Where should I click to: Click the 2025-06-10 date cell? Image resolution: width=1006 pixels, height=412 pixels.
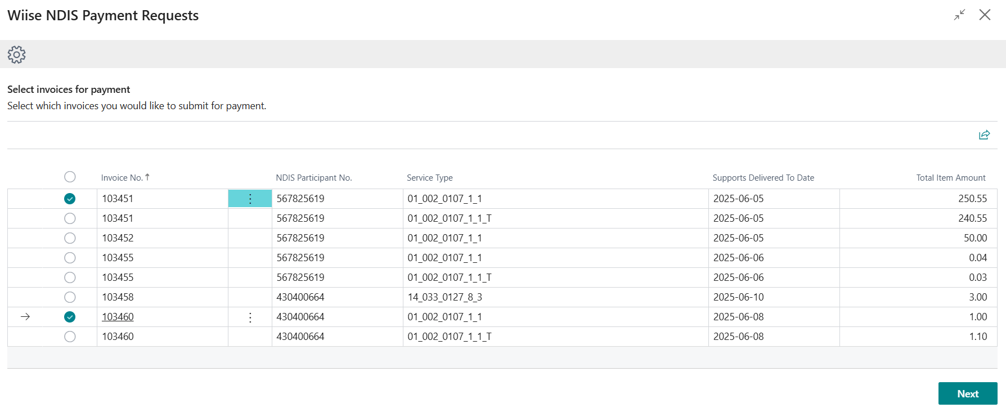774,297
